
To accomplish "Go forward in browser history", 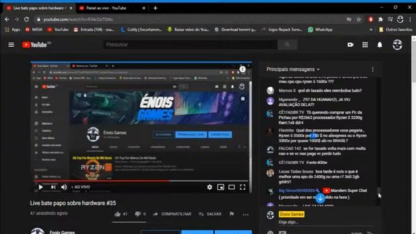I will tap(16, 19).
